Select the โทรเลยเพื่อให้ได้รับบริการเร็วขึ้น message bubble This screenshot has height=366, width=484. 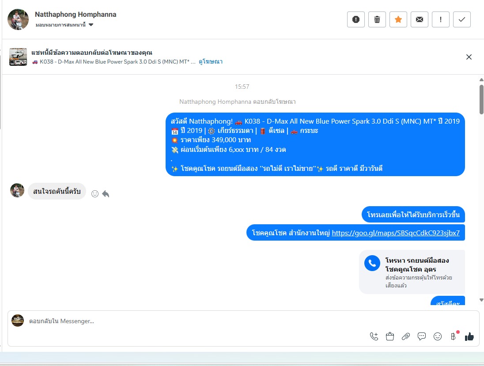pyautogui.click(x=413, y=215)
